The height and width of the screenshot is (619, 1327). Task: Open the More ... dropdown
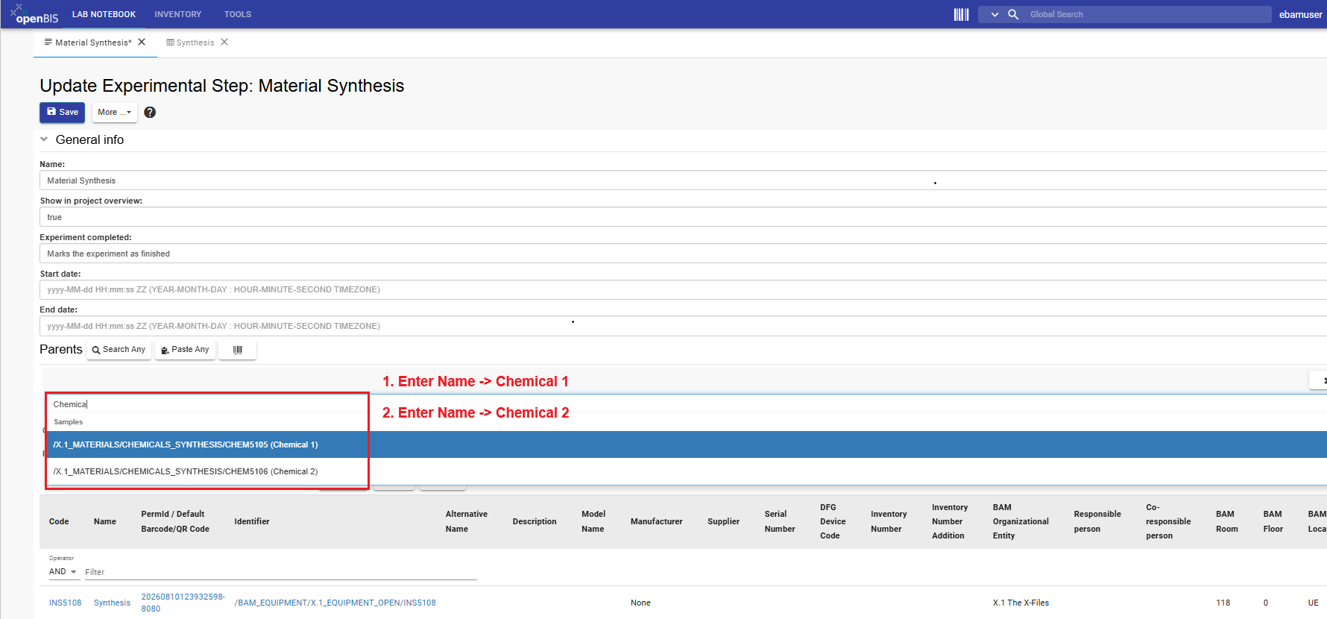115,112
